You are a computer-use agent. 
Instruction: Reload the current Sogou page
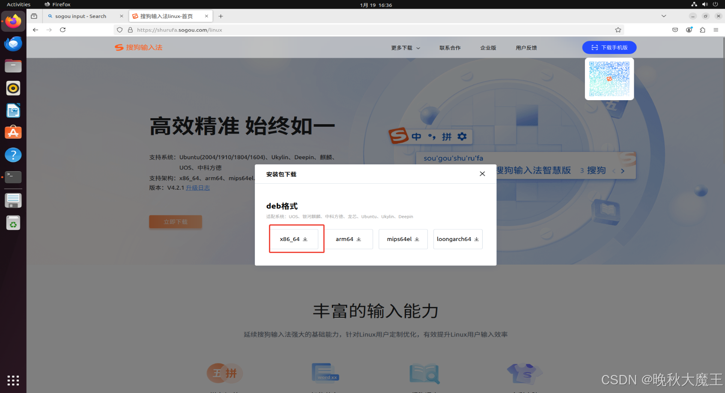pyautogui.click(x=63, y=30)
